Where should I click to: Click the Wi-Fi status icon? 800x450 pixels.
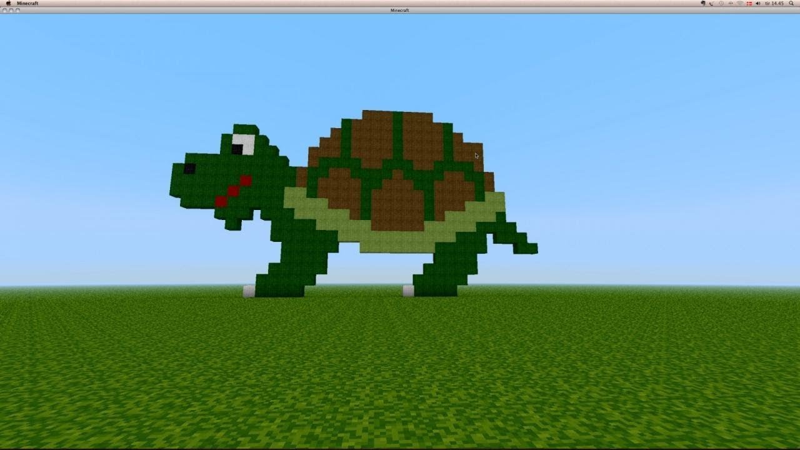pyautogui.click(x=740, y=3)
